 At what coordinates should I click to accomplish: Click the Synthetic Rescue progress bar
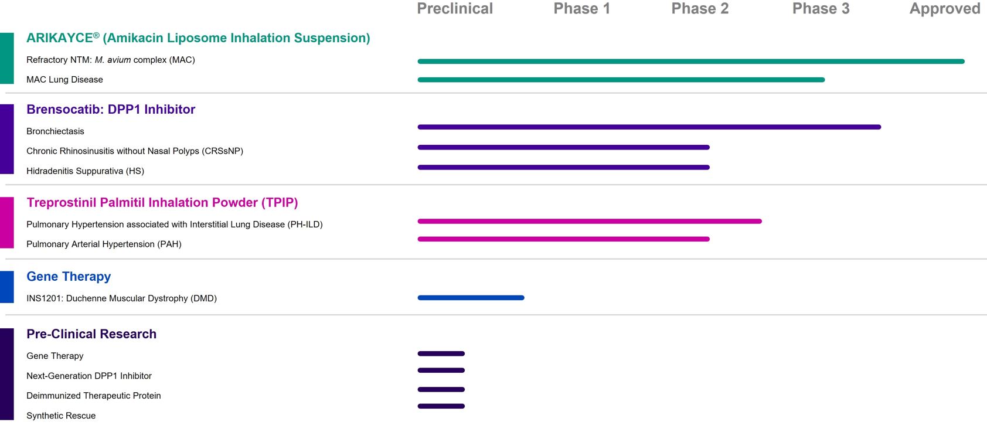(441, 406)
